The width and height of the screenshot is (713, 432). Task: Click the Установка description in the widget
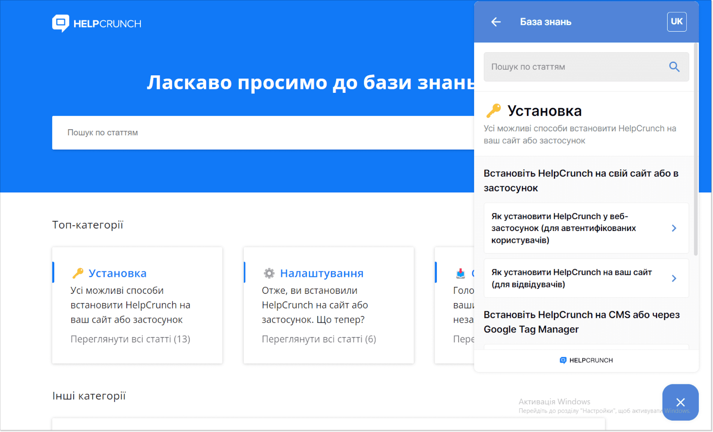click(x=580, y=135)
